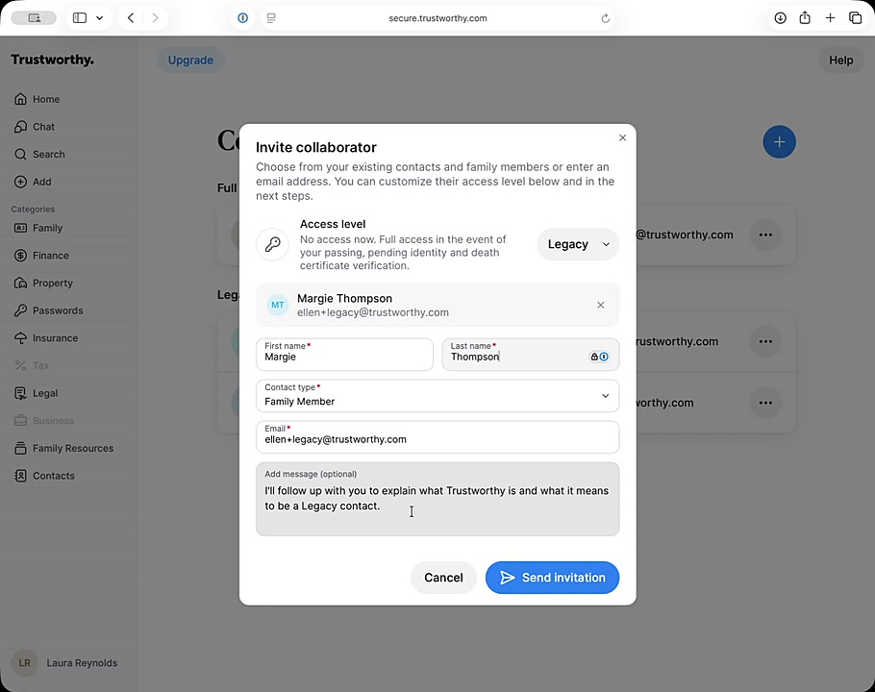Click the Family Resources stack icon

(20, 448)
